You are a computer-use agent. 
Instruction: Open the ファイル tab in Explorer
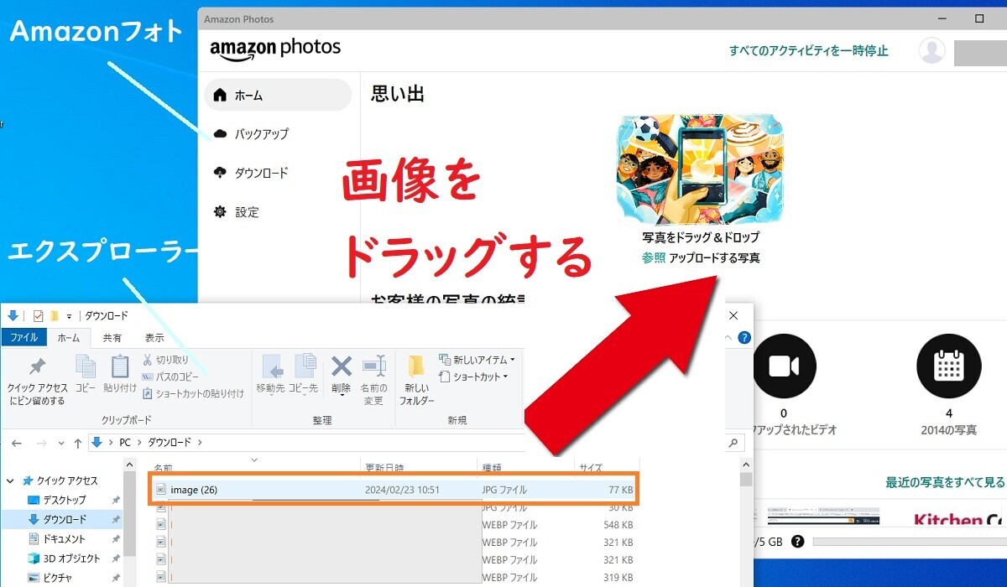[23, 338]
